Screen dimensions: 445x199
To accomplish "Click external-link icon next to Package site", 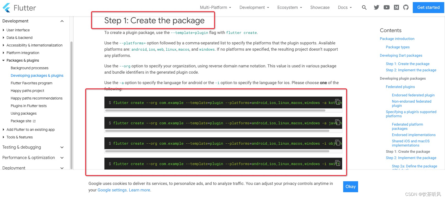I will (34, 121).
